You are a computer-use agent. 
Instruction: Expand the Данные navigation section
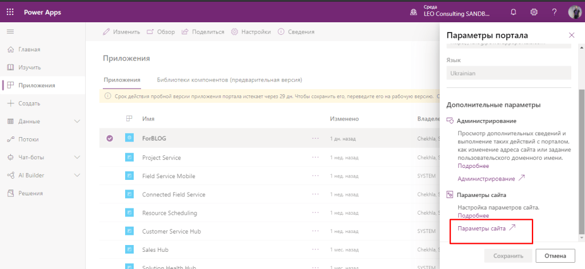(78, 122)
